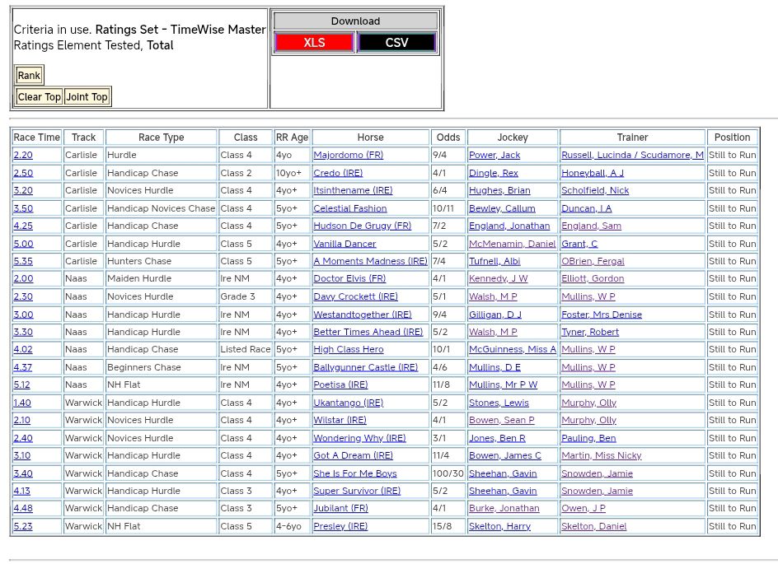Open the 2.20 Carlisle race time link
Screen dimensions: 778x564
[x=23, y=155]
